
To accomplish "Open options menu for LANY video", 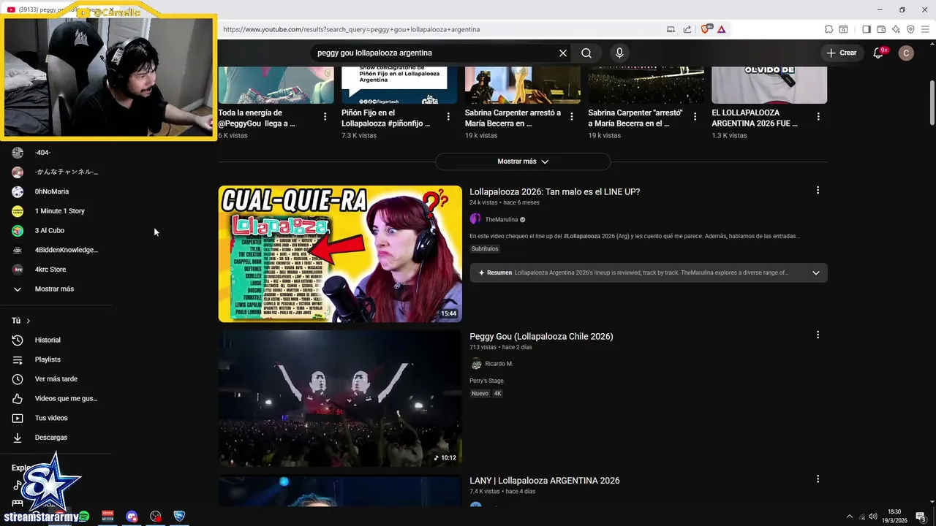I will coord(818,479).
